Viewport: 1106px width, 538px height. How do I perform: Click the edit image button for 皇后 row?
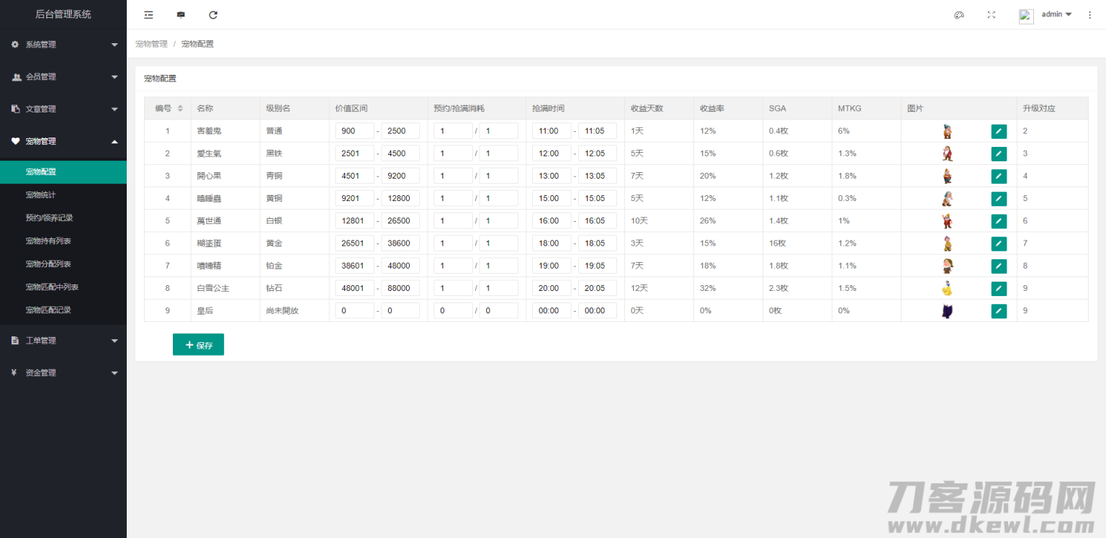coord(999,311)
